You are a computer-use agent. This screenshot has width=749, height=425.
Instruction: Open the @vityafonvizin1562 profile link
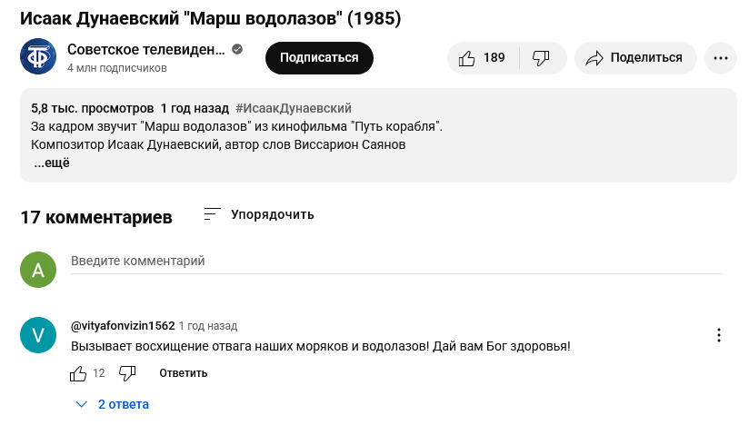[x=123, y=326]
